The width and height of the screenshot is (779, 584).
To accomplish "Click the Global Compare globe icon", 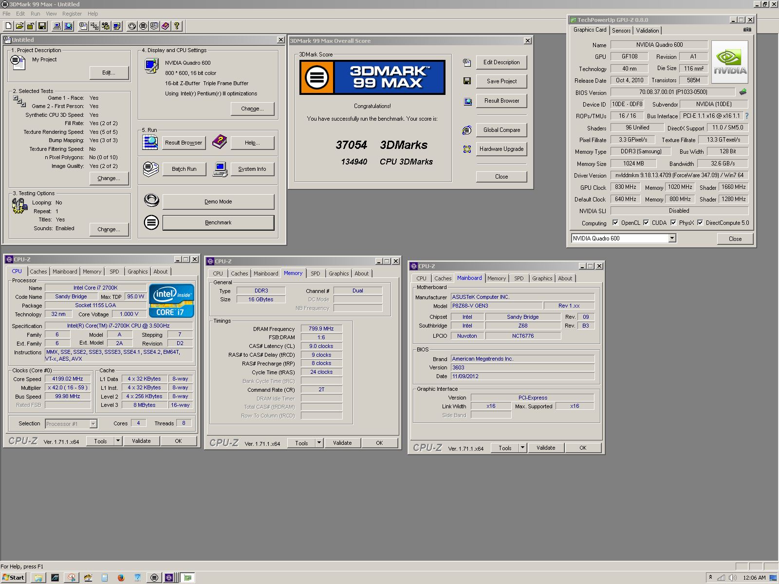I will [466, 130].
